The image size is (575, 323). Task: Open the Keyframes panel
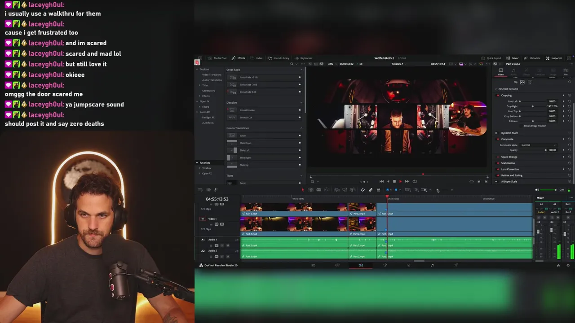[304, 58]
